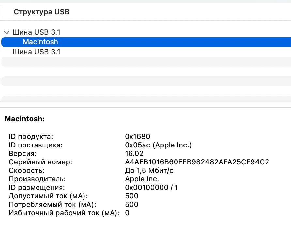Click the Допустимый ток value 500

click(x=132, y=196)
